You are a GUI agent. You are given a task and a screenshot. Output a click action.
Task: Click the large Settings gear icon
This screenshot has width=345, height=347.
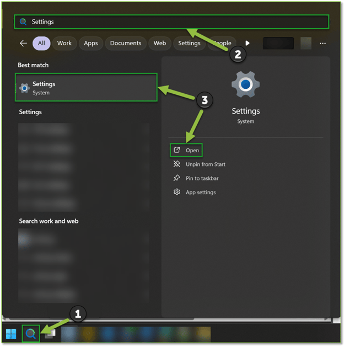pyautogui.click(x=245, y=84)
